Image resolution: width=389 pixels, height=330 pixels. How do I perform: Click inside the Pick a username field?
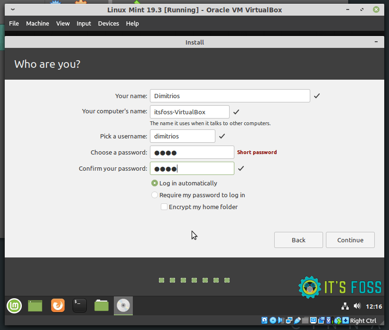click(182, 136)
